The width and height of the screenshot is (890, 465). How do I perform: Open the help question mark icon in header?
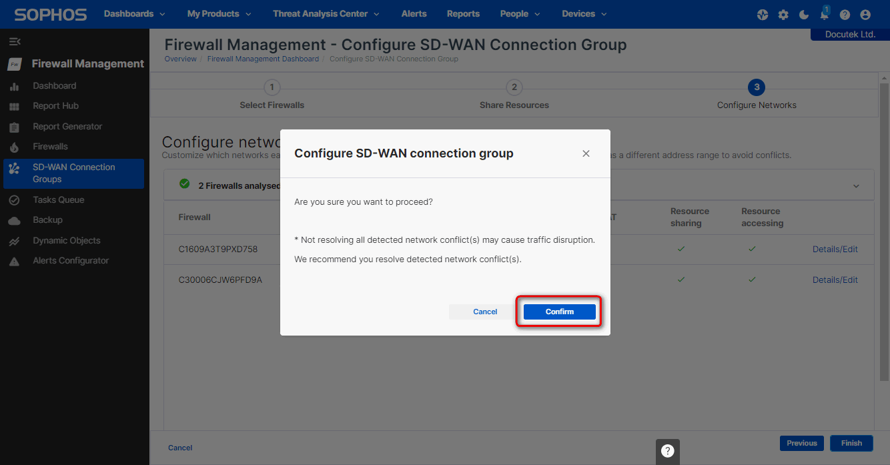tap(845, 15)
